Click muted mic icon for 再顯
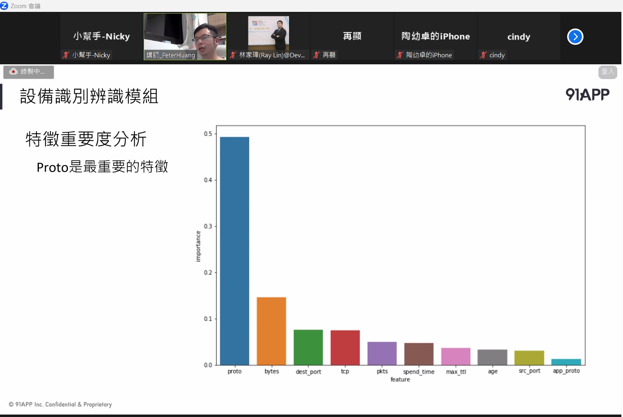This screenshot has height=417, width=623. pyautogui.click(x=316, y=55)
